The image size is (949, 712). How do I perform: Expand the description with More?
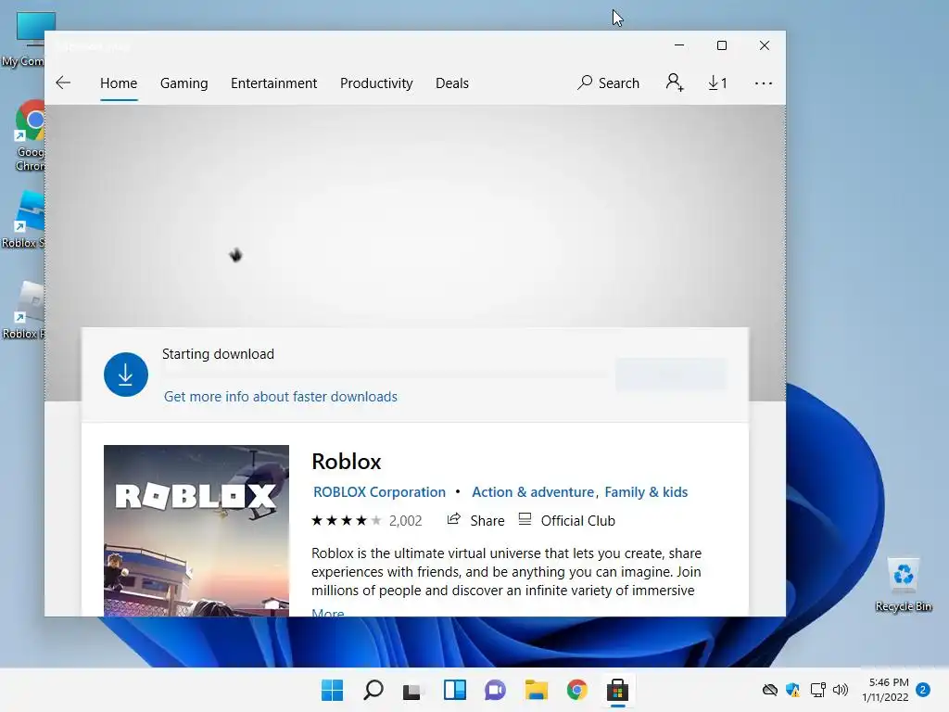[327, 612]
